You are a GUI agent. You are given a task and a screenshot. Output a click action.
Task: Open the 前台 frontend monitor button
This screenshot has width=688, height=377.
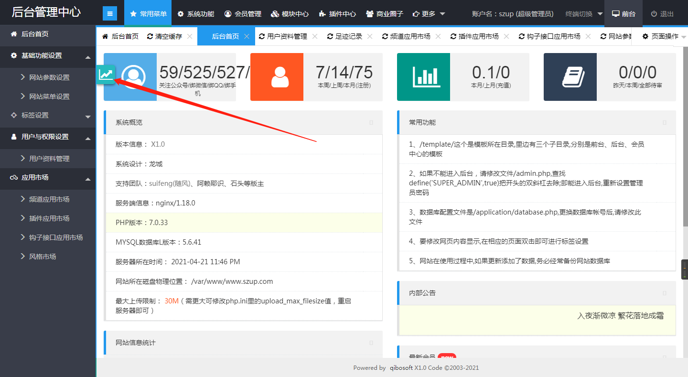pos(623,14)
